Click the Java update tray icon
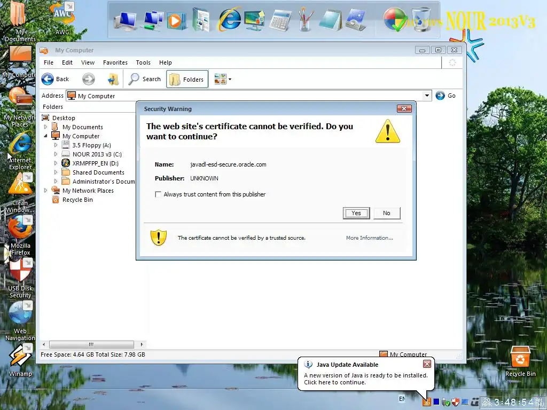This screenshot has width=547, height=410. coord(426,402)
